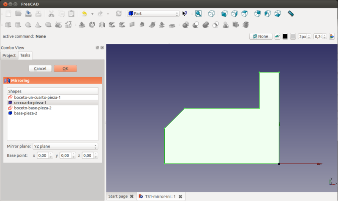Image resolution: width=338 pixels, height=201 pixels.
Task: Click the Cut scissors icon
Action: pyautogui.click(x=51, y=14)
